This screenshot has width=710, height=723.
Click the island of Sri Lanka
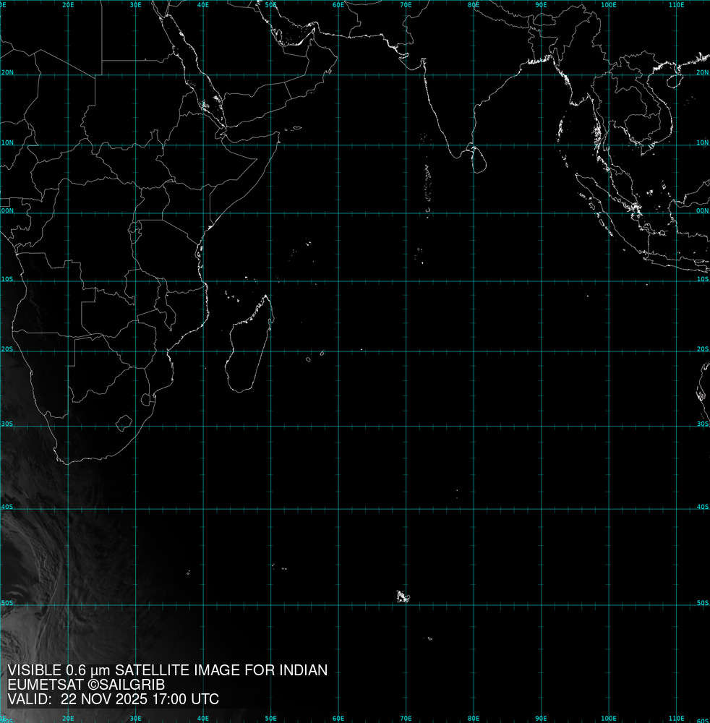click(x=476, y=159)
